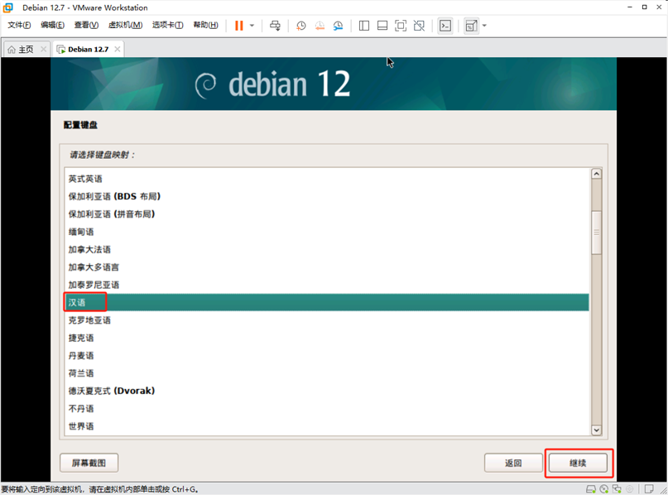The image size is (668, 495).
Task: Click the keyboard list scrollbar down arrow
Action: (597, 430)
